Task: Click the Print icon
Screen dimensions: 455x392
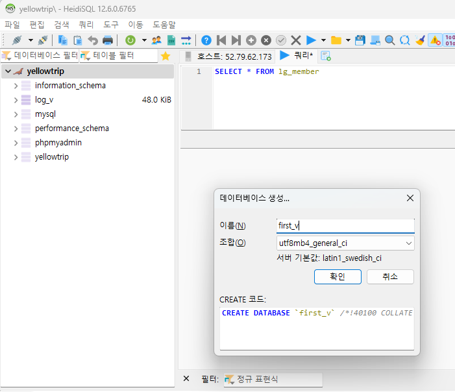Action: [x=108, y=40]
